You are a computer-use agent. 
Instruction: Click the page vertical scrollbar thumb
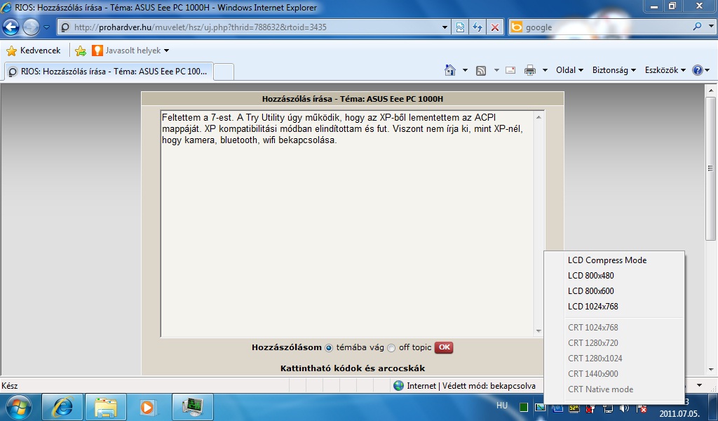coord(711,168)
